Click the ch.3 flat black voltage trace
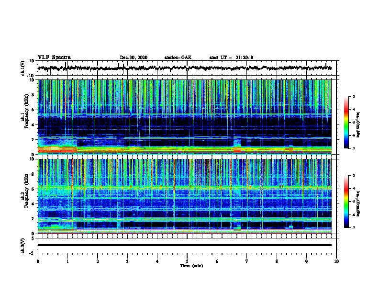This screenshot has width=379, height=293. (184, 245)
